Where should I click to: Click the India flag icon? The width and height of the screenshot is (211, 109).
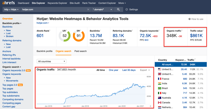pos(160,83)
